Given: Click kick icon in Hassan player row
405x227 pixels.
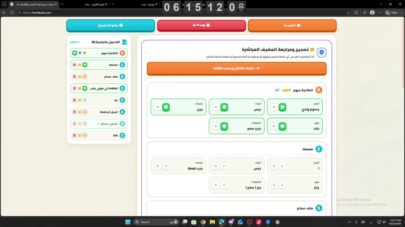Looking at the screenshot, I should (x=75, y=65).
